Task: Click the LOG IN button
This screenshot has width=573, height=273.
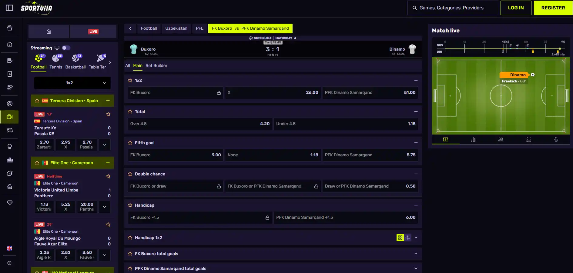Action: click(x=516, y=8)
